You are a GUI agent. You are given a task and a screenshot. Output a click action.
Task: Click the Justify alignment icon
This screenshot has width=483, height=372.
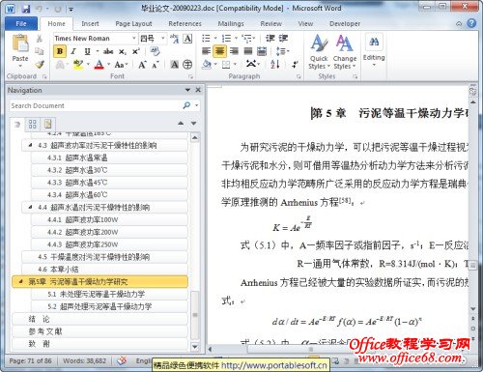[248, 51]
